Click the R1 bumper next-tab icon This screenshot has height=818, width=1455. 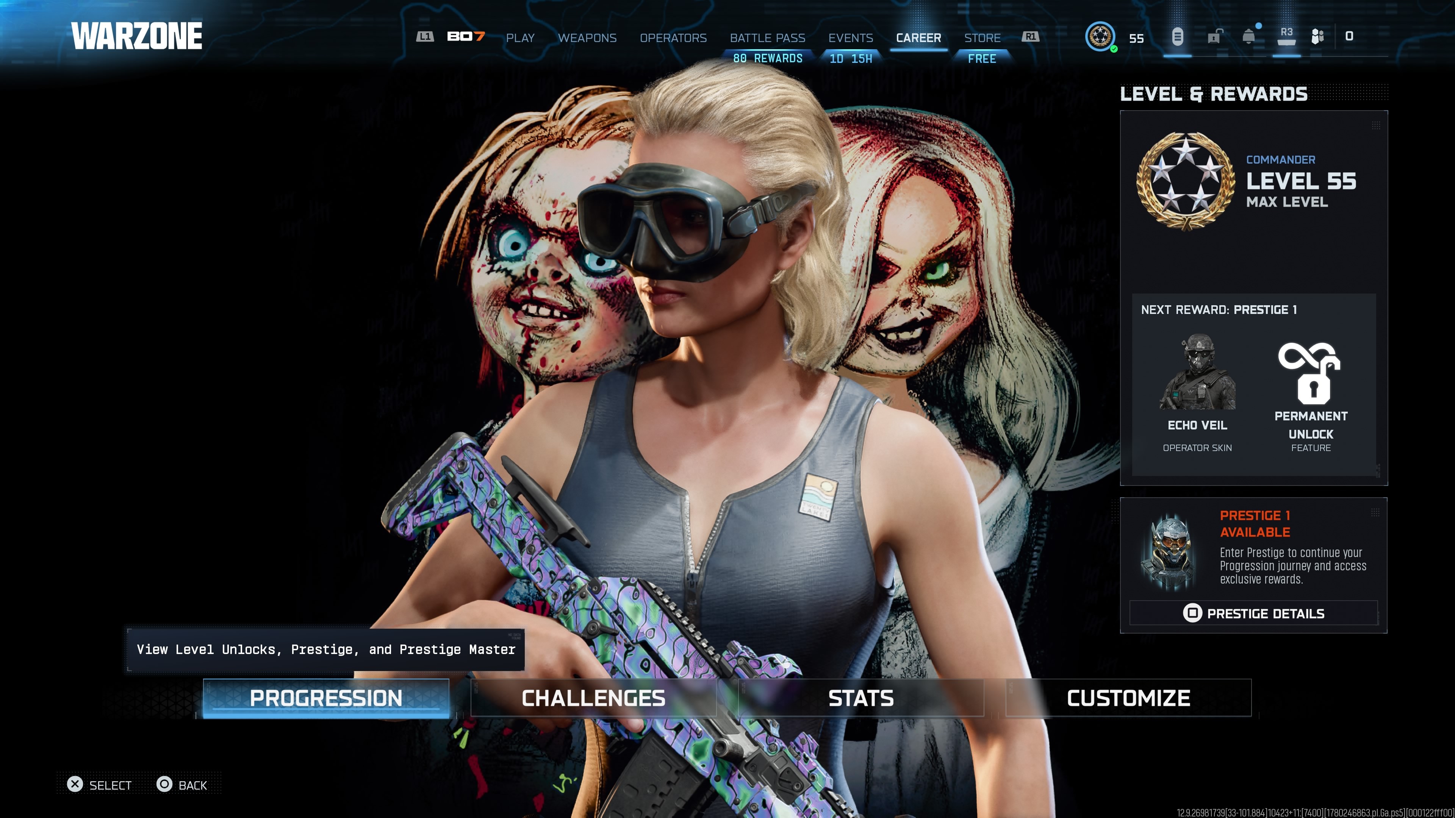click(x=1030, y=37)
